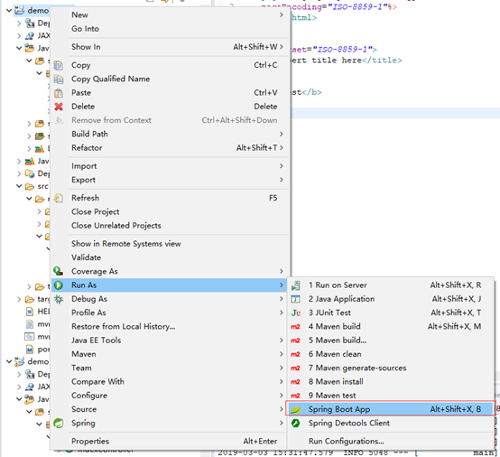Click the Refresh icon

click(59, 198)
